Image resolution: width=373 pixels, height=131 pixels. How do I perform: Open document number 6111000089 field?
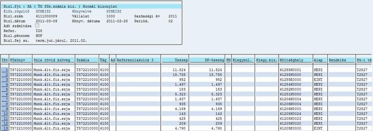46,16
